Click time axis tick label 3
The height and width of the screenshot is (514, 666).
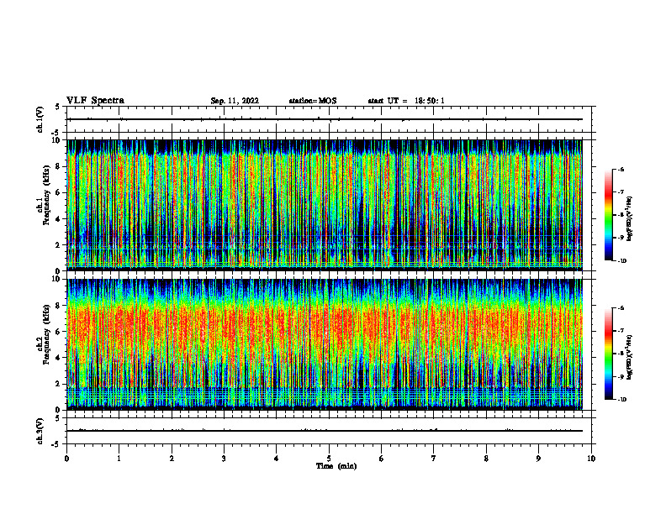pyautogui.click(x=224, y=459)
